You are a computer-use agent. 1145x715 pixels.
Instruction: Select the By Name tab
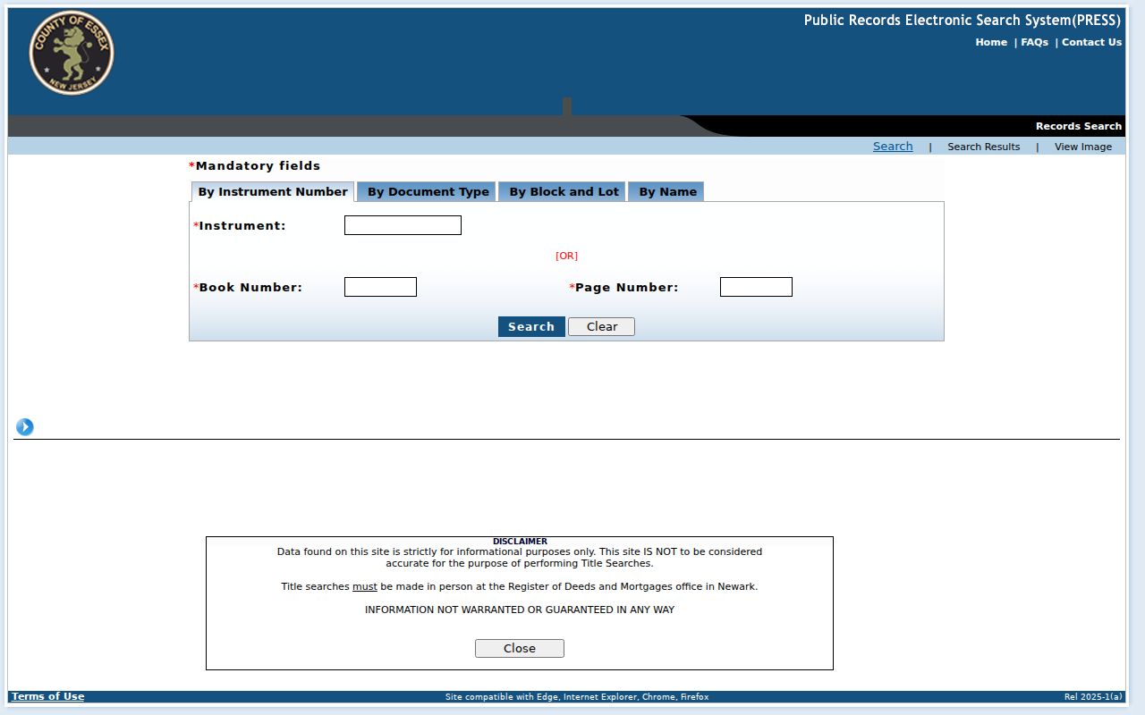click(667, 191)
